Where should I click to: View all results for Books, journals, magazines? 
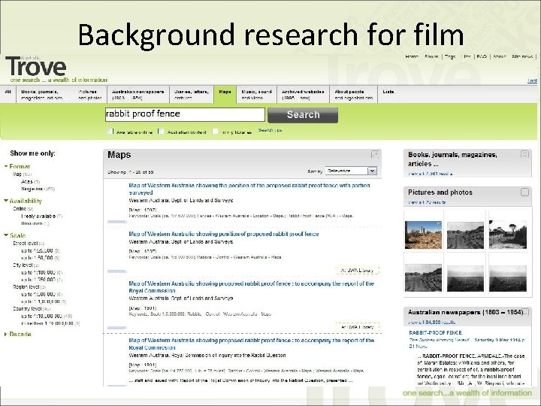[x=430, y=174]
